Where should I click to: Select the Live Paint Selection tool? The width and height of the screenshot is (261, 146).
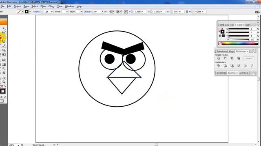[4, 73]
